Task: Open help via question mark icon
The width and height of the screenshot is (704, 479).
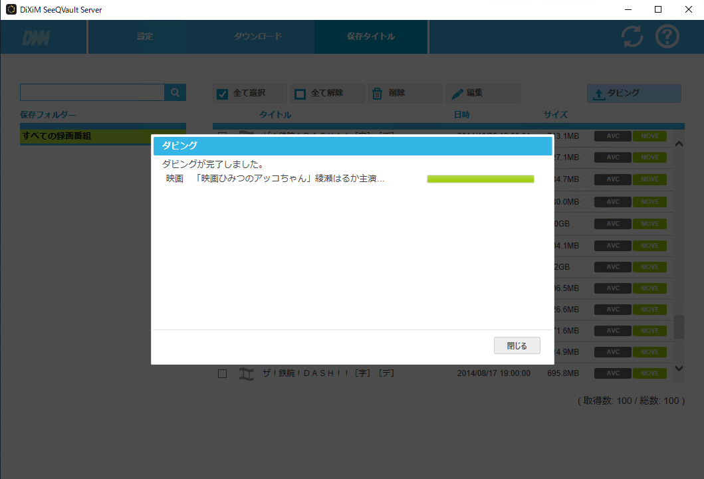Action: coord(667,37)
